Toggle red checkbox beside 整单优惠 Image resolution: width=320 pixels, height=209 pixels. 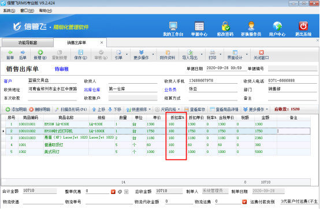pyautogui.click(x=113, y=192)
